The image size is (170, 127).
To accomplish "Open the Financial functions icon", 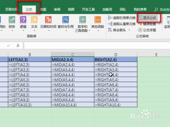I will pos(12,20).
